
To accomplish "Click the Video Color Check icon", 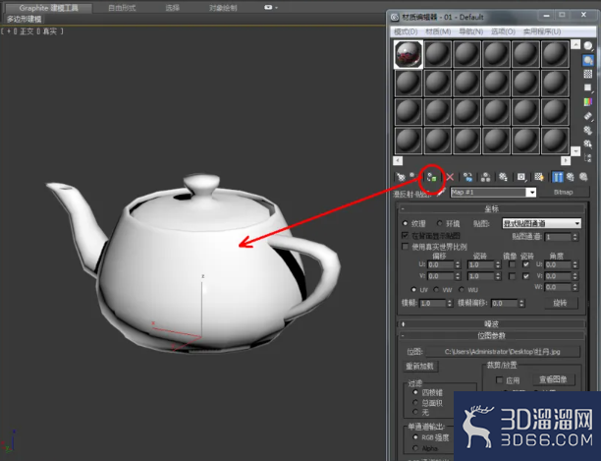I will [588, 102].
